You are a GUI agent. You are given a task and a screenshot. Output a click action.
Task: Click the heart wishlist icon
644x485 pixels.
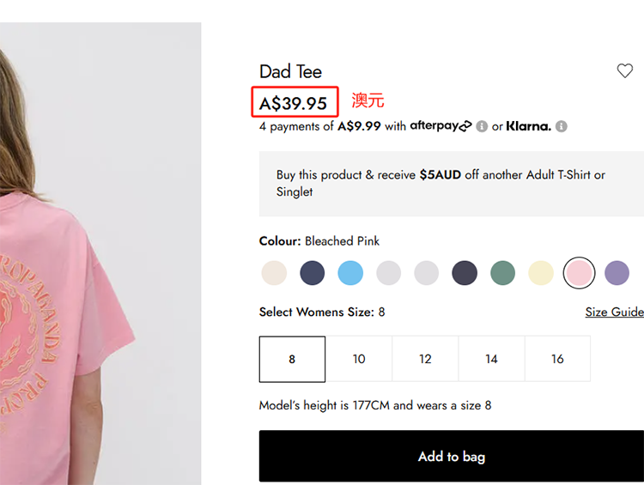point(625,71)
